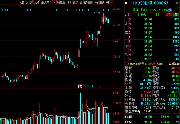Add stock via 加自选 button
180x124 pixels.
pyautogui.click(x=61, y=3)
